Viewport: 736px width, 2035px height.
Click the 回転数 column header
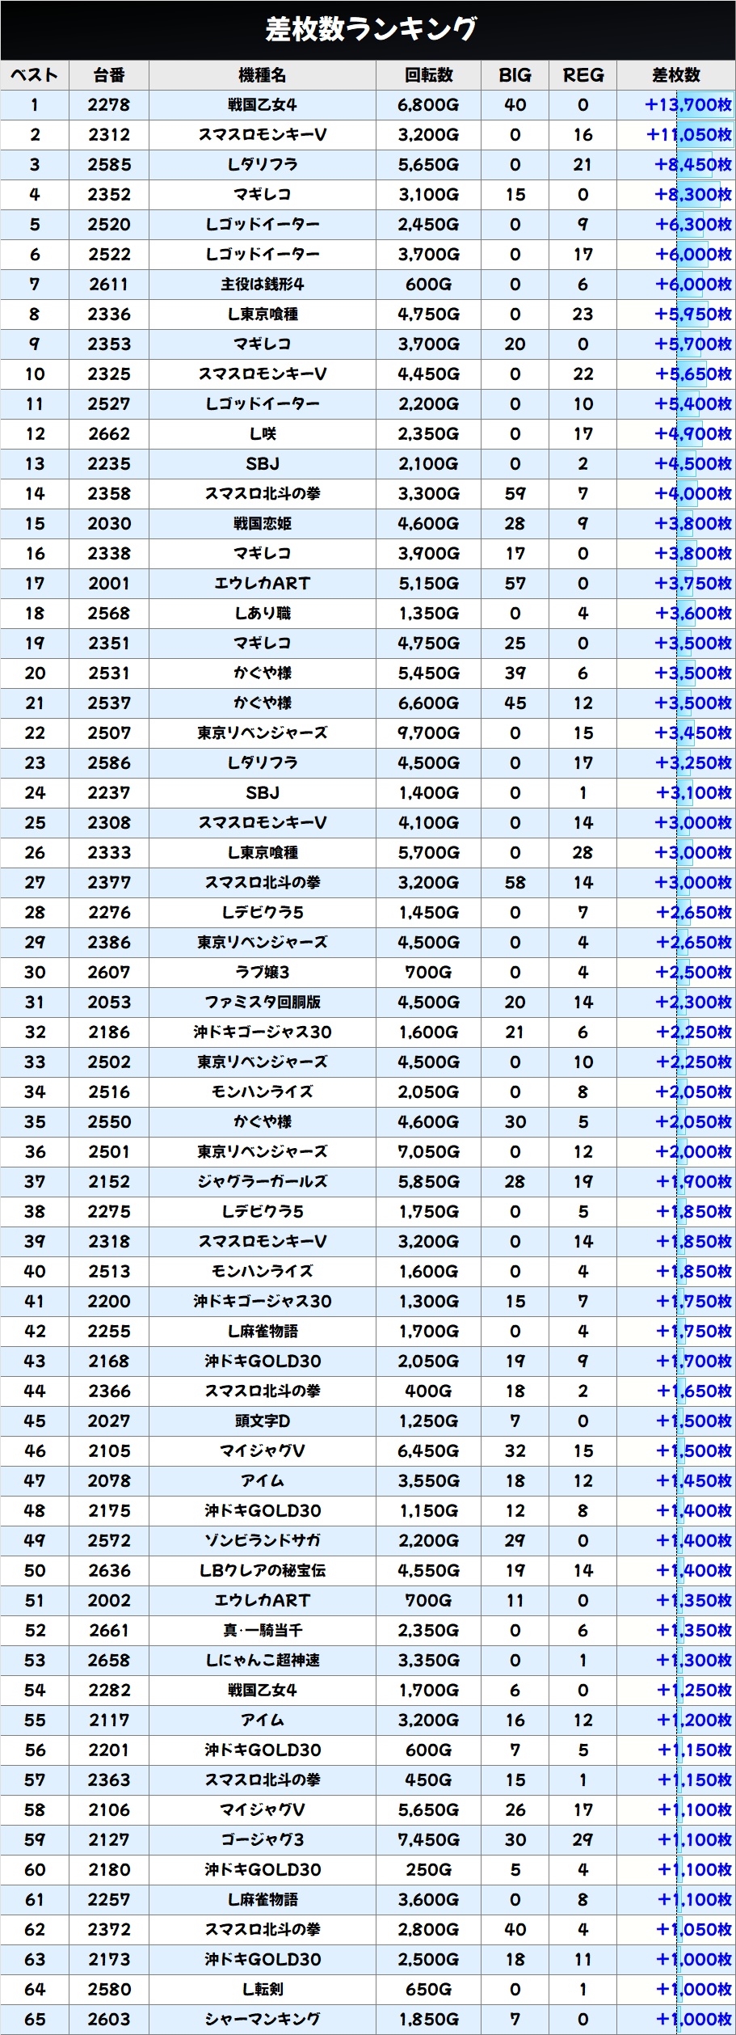click(x=428, y=75)
